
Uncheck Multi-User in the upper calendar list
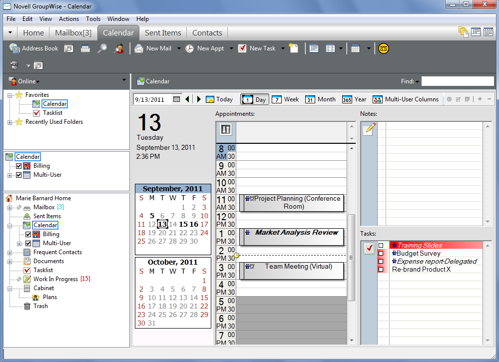[x=19, y=175]
